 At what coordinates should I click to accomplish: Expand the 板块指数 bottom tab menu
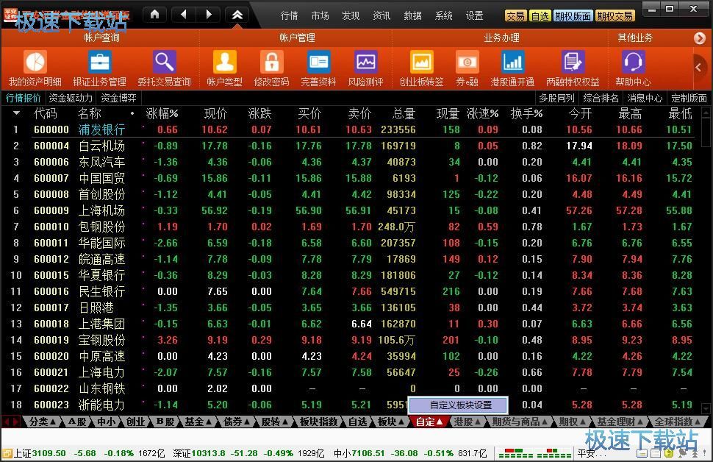[318, 422]
